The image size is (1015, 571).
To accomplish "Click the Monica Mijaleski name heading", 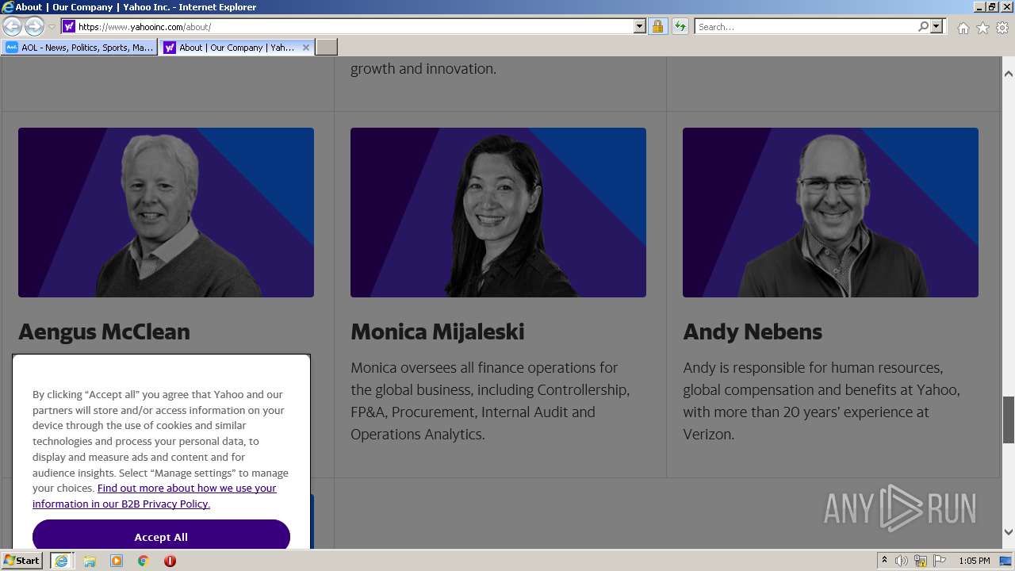I will coord(438,331).
